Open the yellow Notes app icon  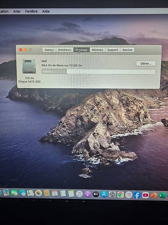click(x=71, y=194)
